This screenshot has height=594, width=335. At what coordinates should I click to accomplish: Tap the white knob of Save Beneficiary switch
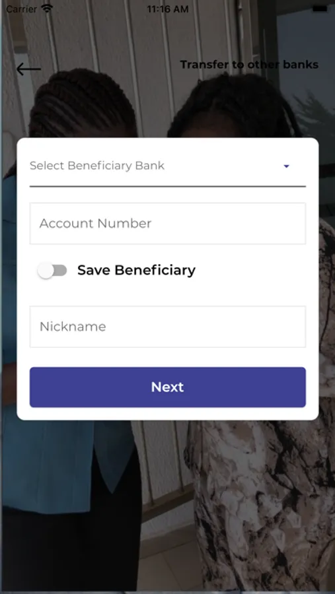click(x=46, y=271)
